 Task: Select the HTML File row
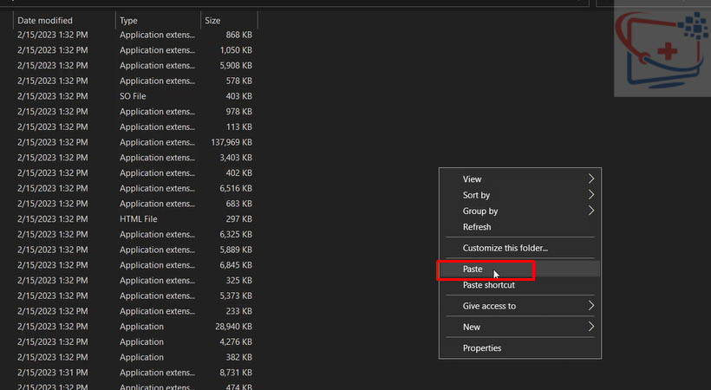[139, 219]
